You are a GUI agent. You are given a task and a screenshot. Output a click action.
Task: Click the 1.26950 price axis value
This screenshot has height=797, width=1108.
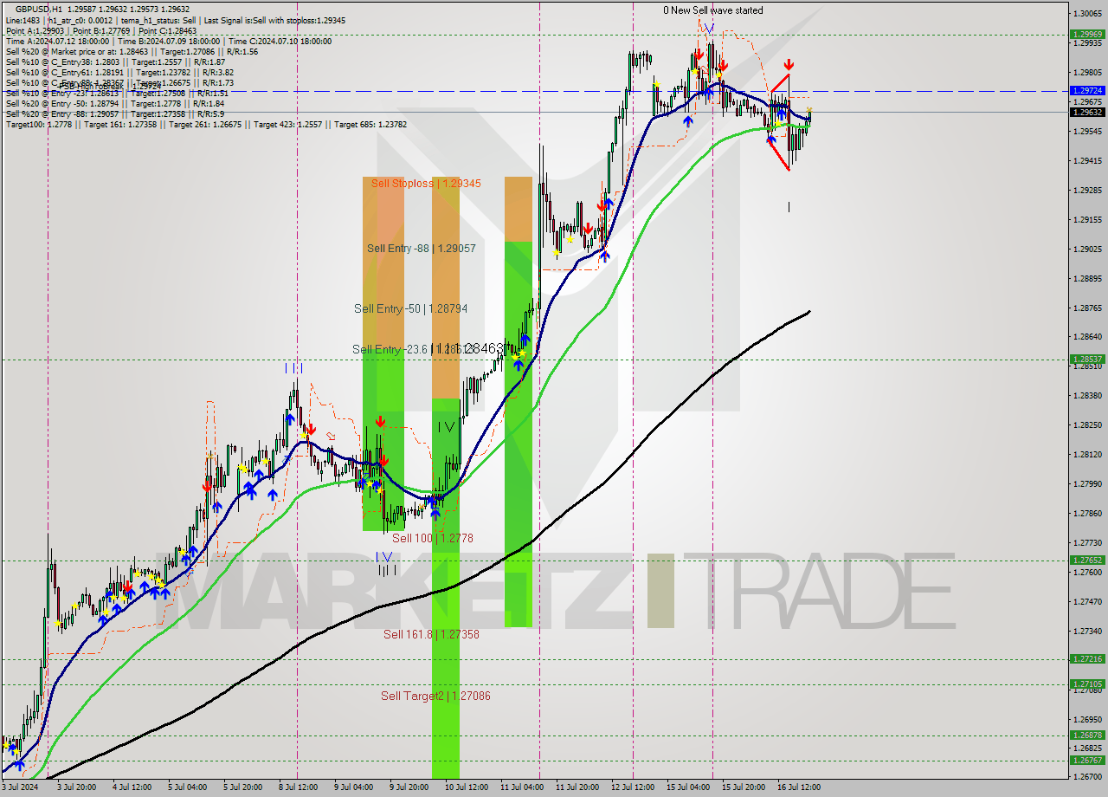coord(1088,720)
